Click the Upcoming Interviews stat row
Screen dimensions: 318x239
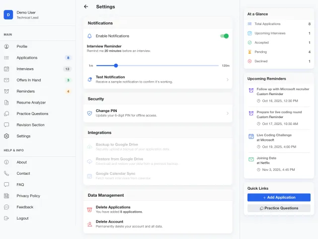279,33
